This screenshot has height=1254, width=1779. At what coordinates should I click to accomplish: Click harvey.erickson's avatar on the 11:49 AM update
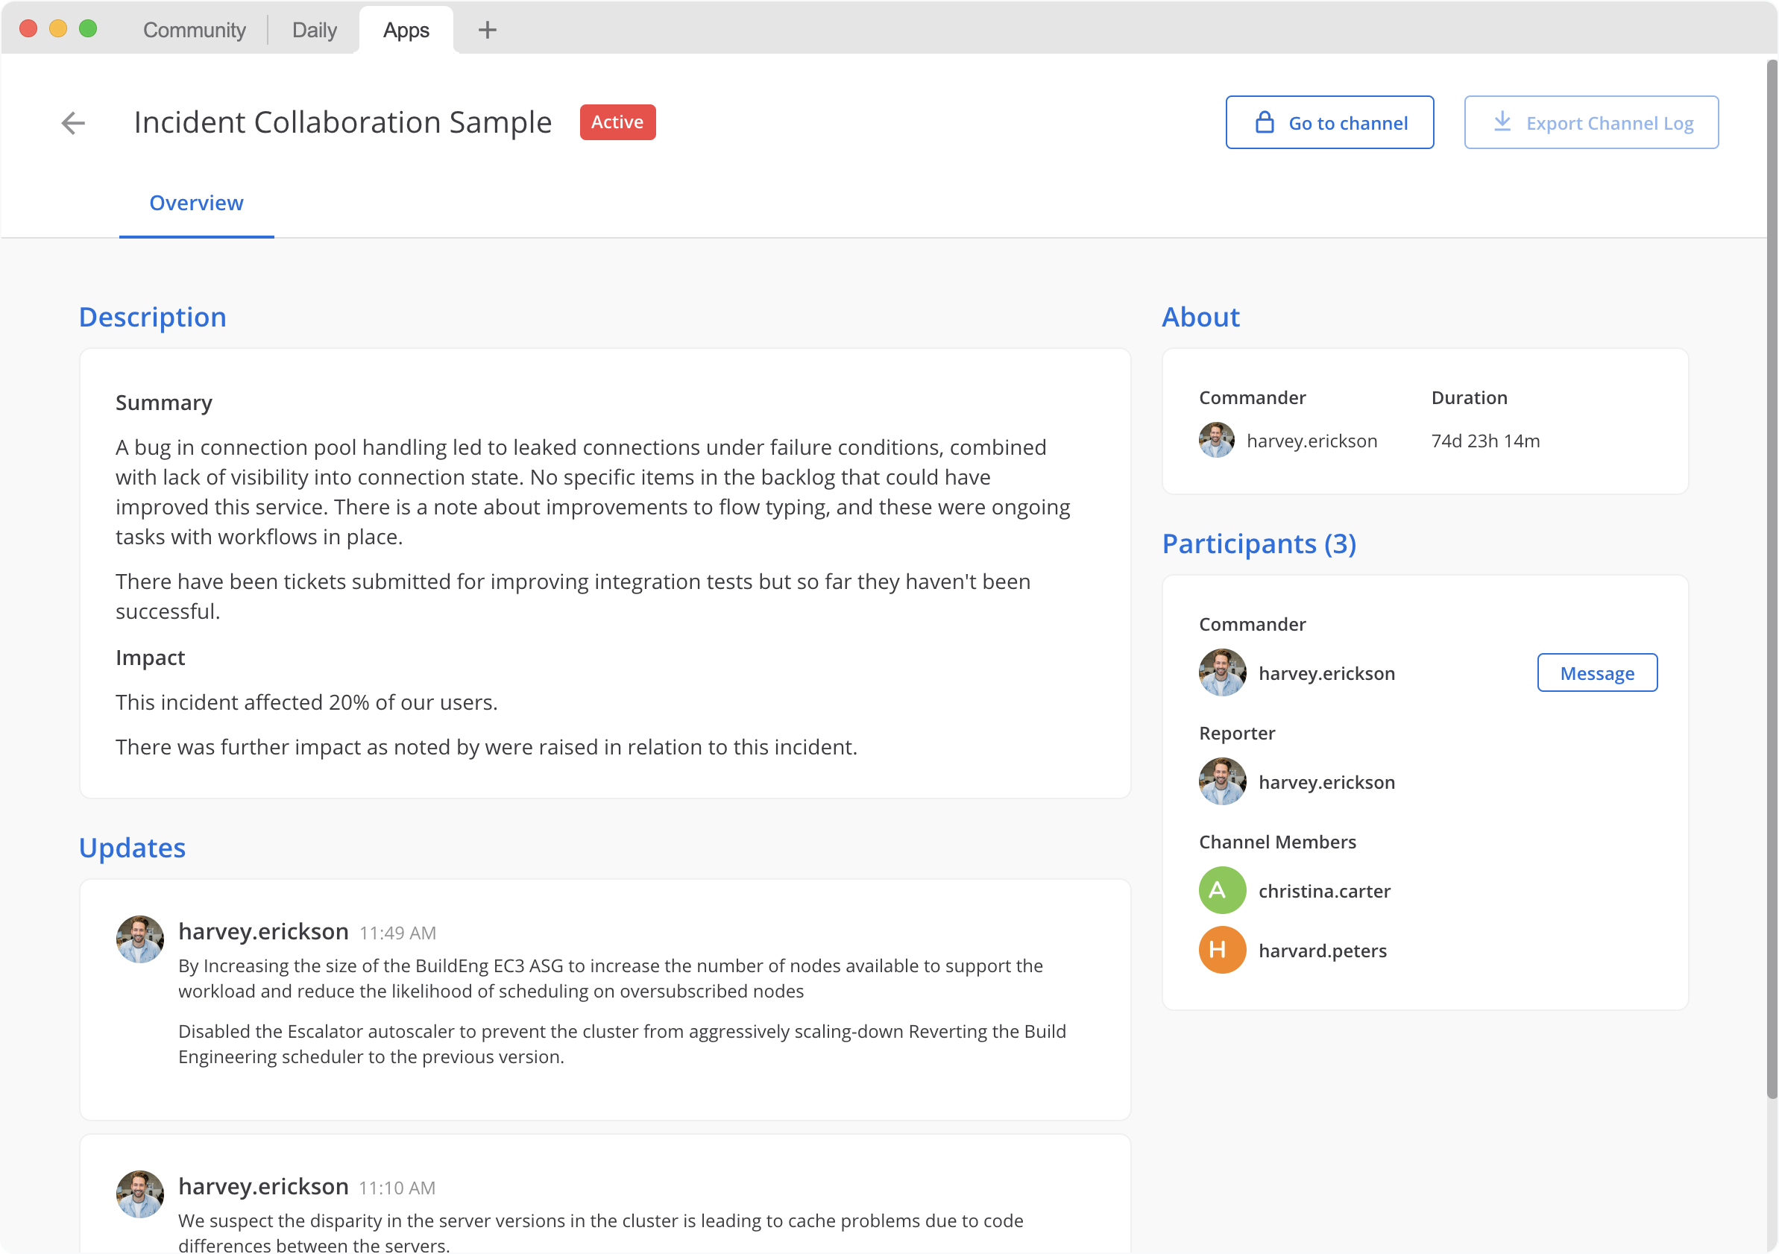140,939
